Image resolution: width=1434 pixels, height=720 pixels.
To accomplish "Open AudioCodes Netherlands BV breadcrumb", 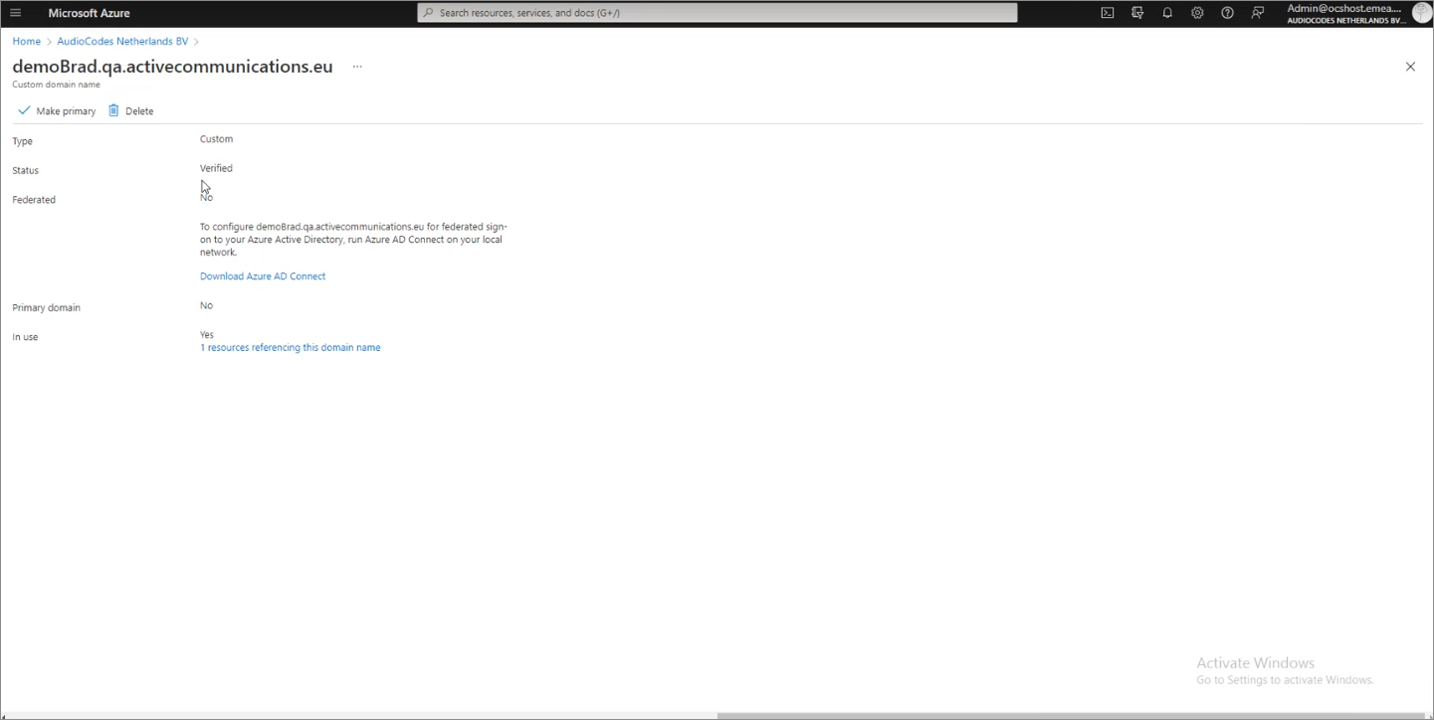I will click(122, 42).
